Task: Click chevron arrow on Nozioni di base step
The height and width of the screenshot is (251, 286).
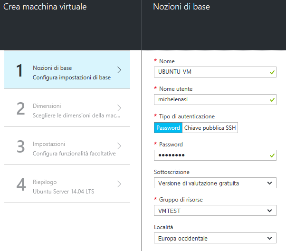Action: pyautogui.click(x=119, y=70)
